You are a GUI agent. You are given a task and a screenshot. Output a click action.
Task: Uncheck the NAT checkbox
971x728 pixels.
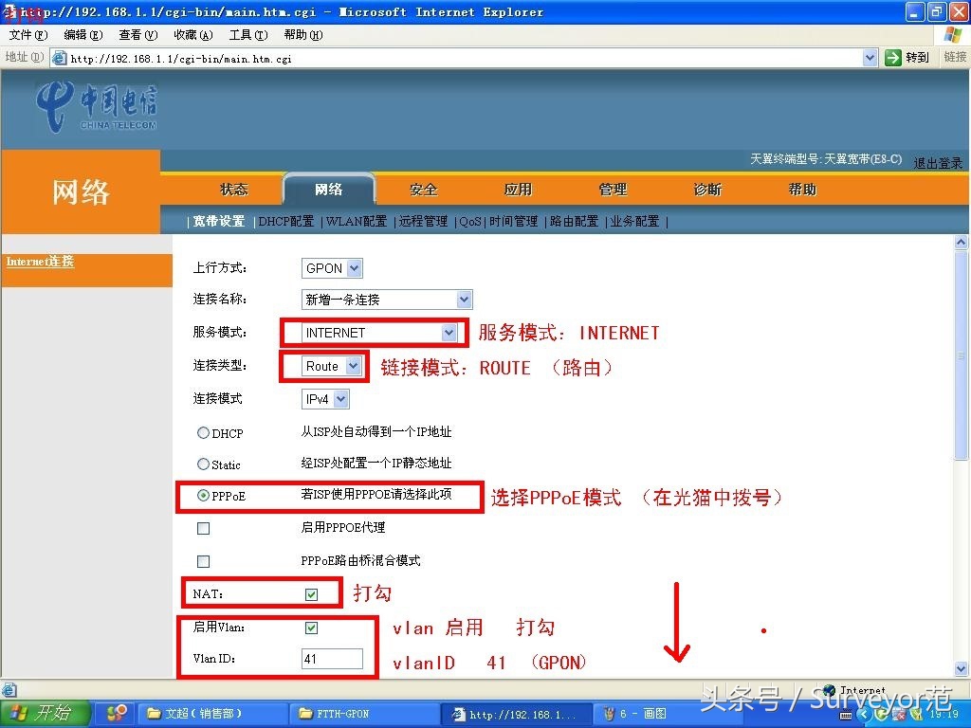click(313, 592)
